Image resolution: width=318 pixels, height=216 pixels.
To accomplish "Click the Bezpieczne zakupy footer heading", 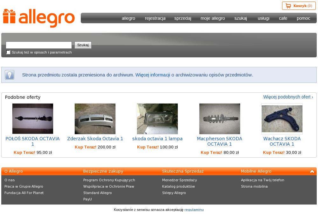I will click(103, 171).
